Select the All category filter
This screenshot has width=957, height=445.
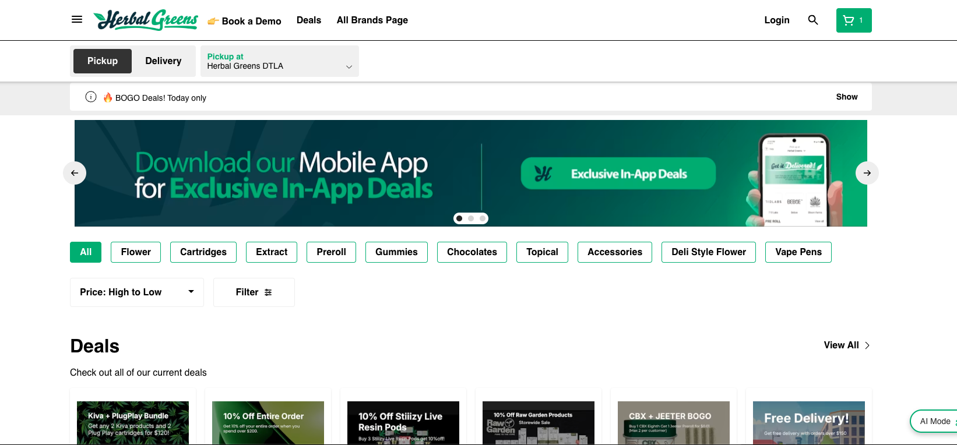[86, 252]
